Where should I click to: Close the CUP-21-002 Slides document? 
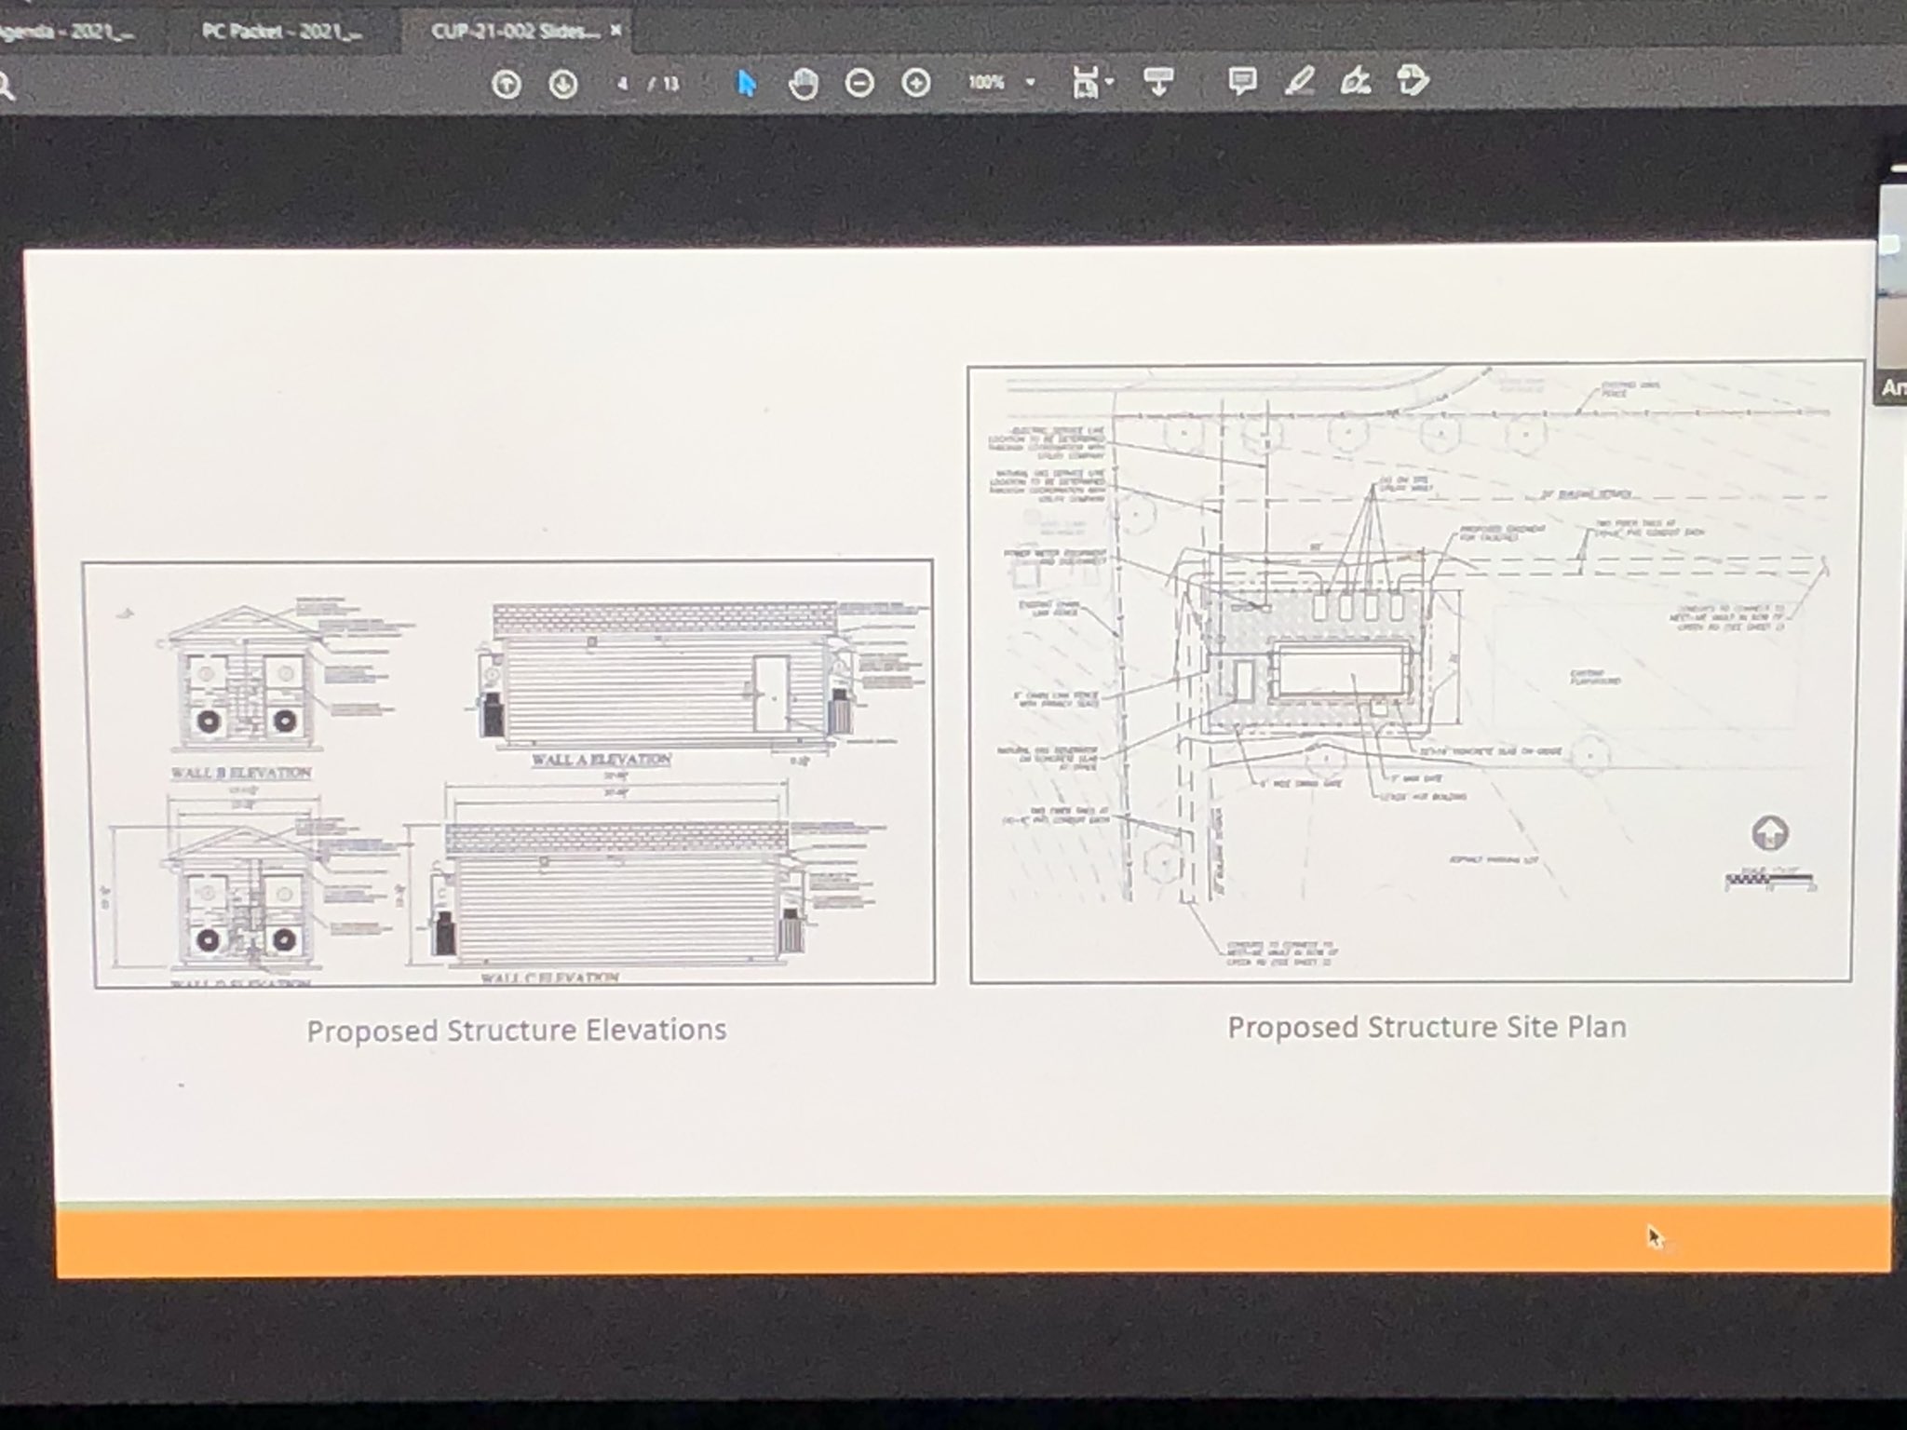[615, 30]
